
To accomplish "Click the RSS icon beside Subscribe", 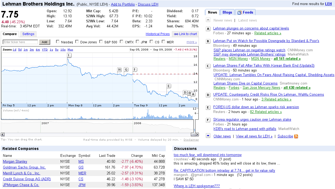I will [x=296, y=136].
